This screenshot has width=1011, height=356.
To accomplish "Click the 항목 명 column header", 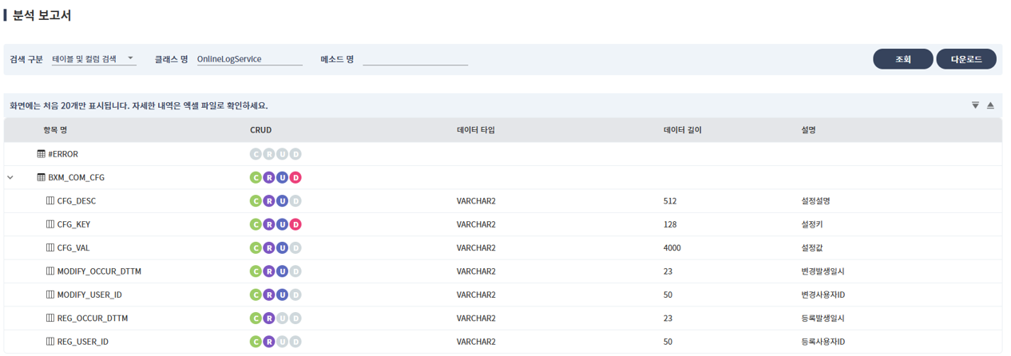I will point(55,130).
